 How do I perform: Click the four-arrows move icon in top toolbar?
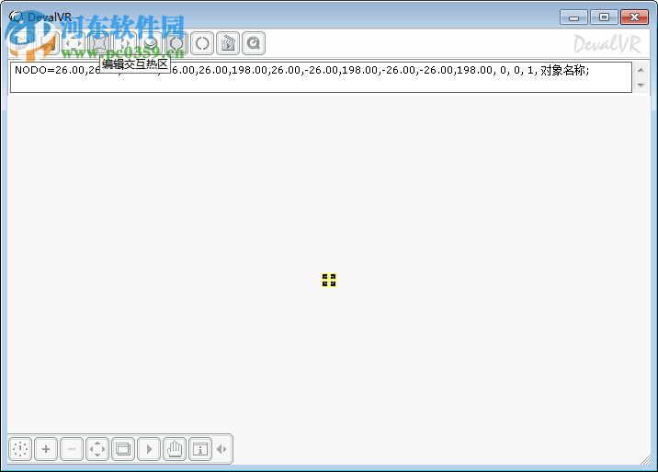74,43
